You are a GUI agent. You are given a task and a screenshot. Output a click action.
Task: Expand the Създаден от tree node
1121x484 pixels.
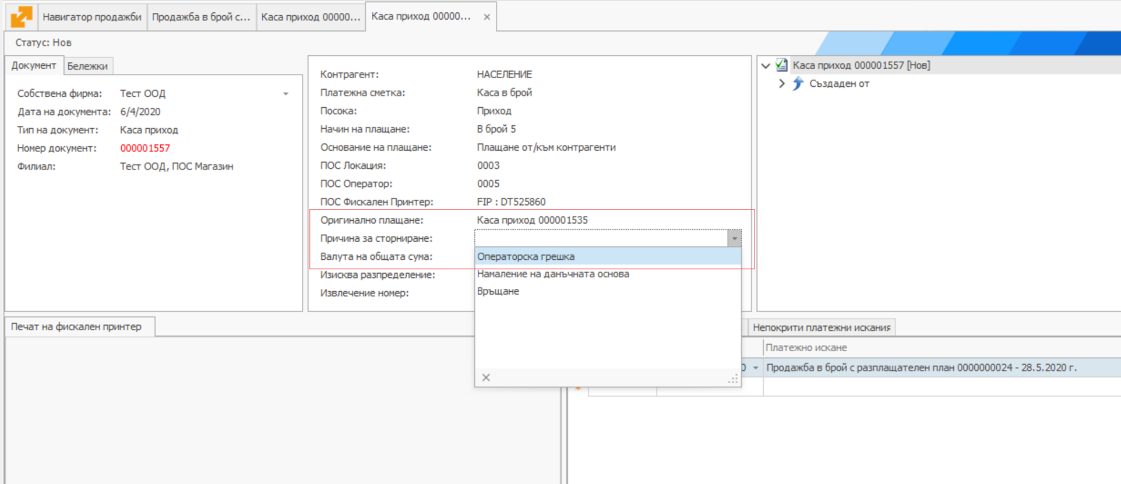point(782,84)
